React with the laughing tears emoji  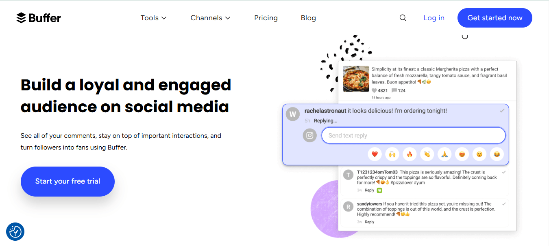497,154
